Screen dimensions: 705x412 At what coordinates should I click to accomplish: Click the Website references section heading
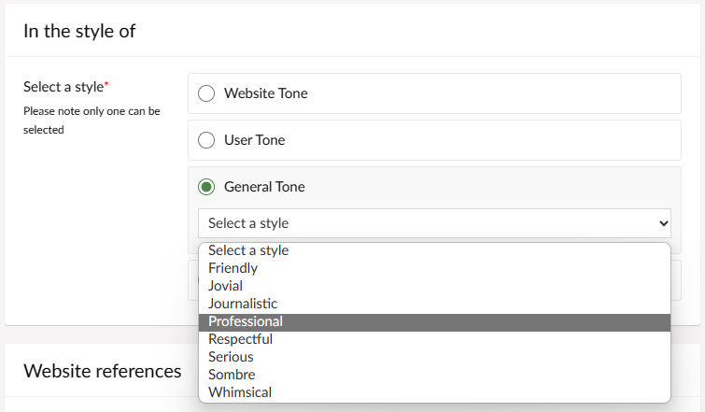[x=103, y=372]
